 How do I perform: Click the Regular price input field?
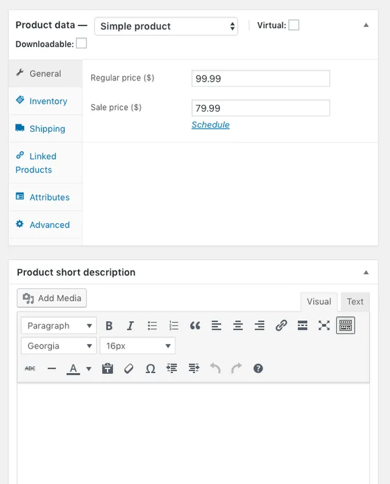pyautogui.click(x=261, y=79)
